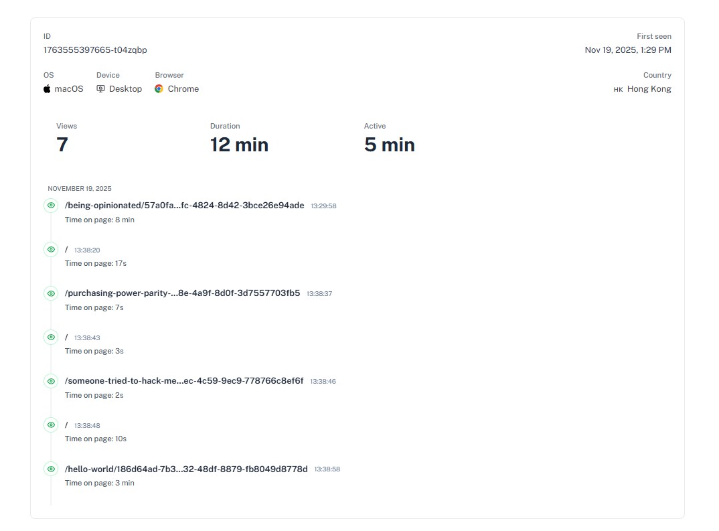719x531 pixels.
Task: Click eye icon for the purchasing-power-parity view
Action: coord(51,293)
